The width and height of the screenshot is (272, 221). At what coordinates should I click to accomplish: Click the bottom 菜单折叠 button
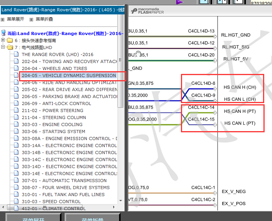coord(93,217)
